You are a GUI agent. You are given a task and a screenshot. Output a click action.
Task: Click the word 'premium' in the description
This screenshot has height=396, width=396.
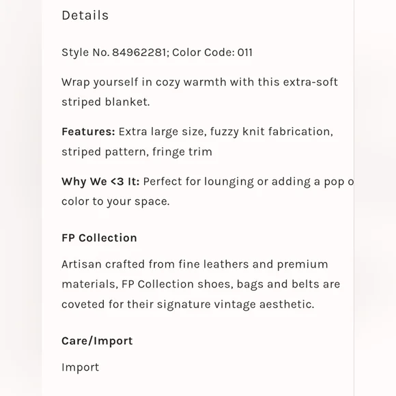coord(302,265)
